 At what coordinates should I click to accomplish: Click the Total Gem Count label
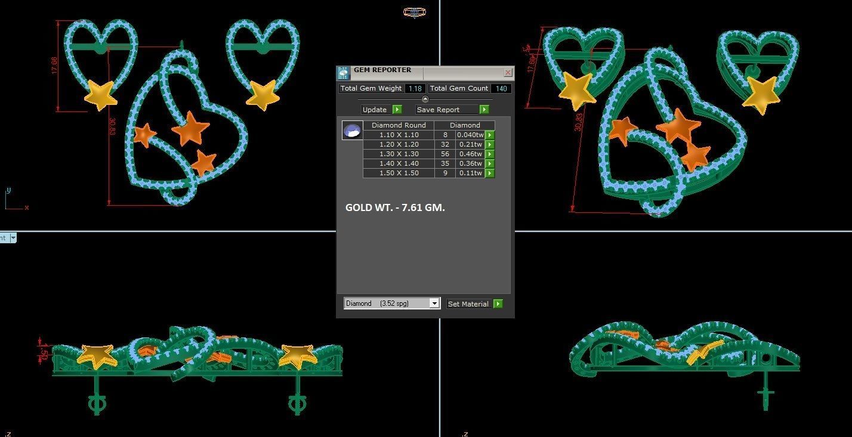point(459,88)
